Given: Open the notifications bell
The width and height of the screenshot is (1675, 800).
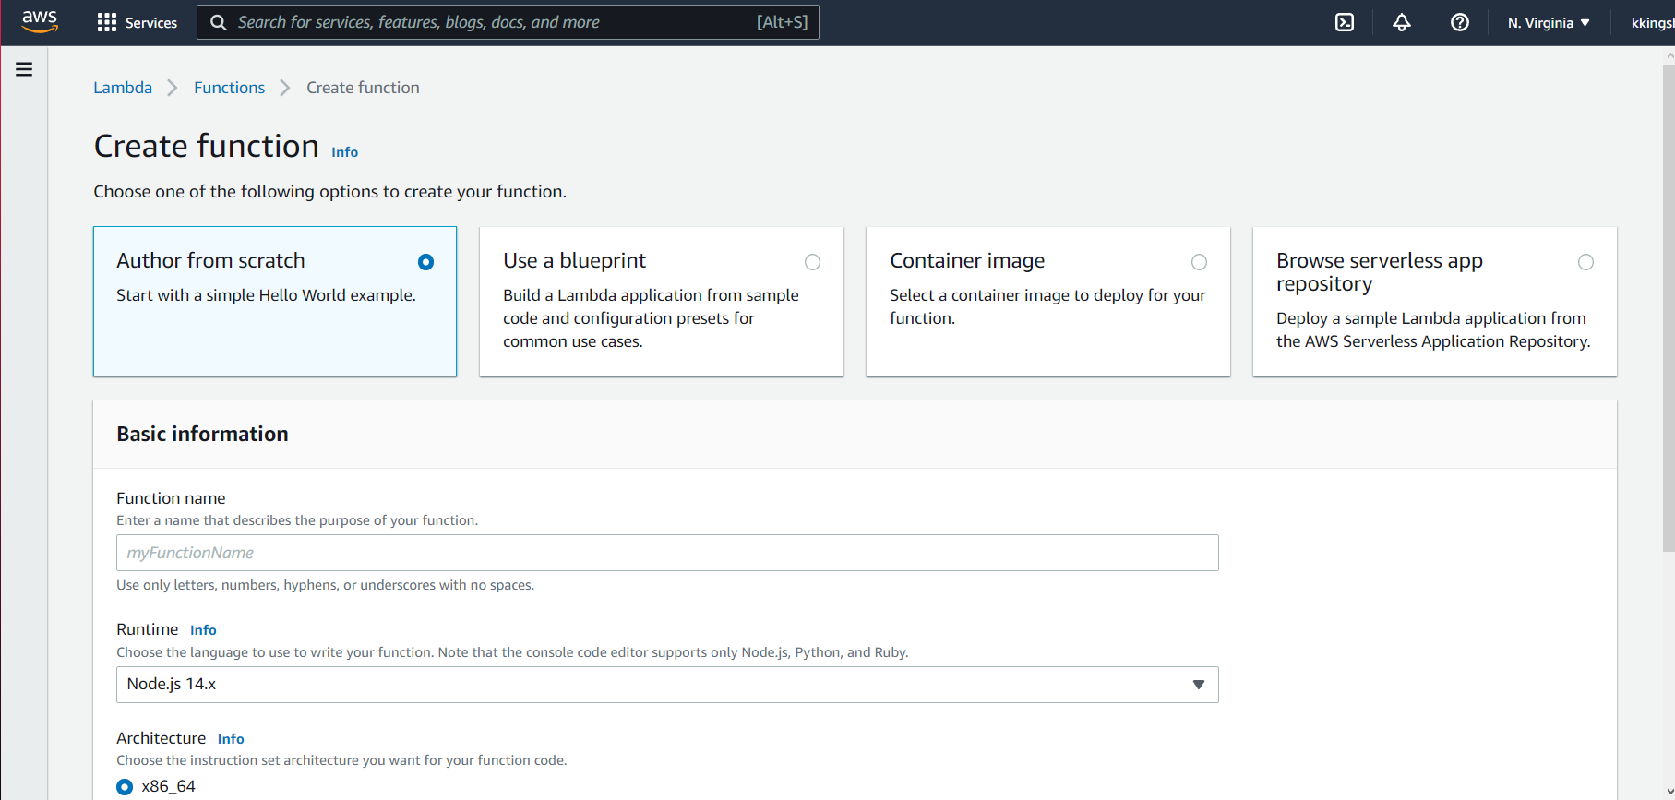Looking at the screenshot, I should click(1401, 22).
